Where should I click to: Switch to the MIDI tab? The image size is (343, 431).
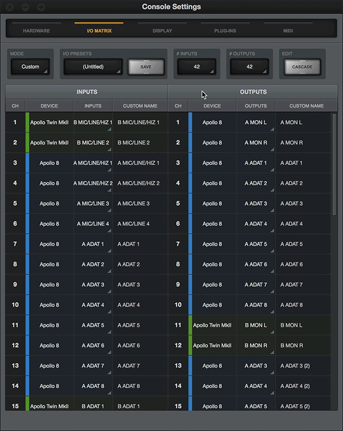(288, 30)
